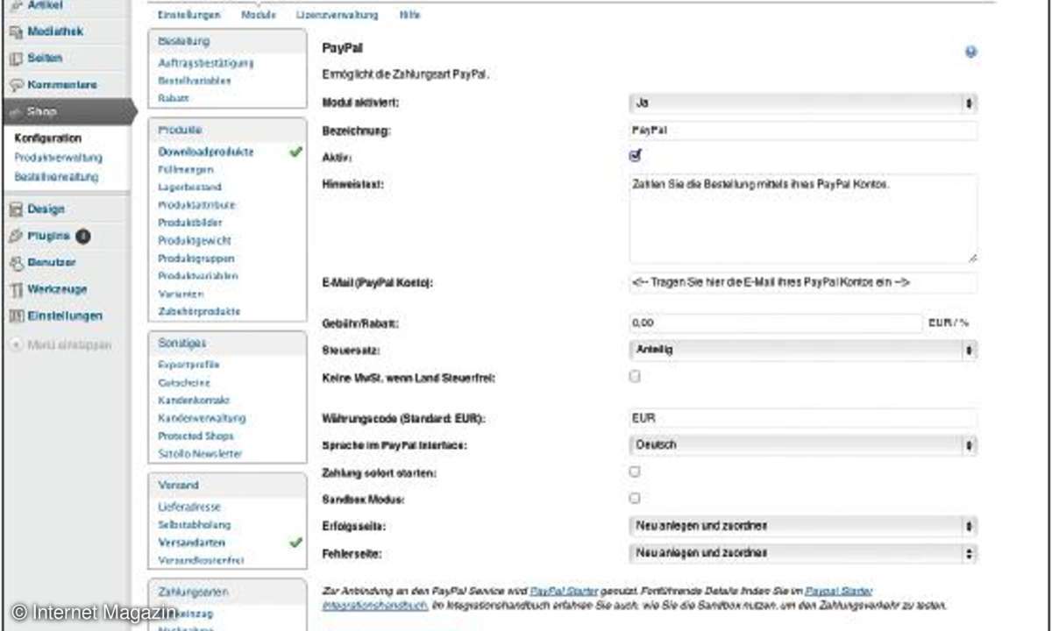This screenshot has width=1052, height=631.
Task: Click the Seiten pages icon
Action: coord(16,59)
